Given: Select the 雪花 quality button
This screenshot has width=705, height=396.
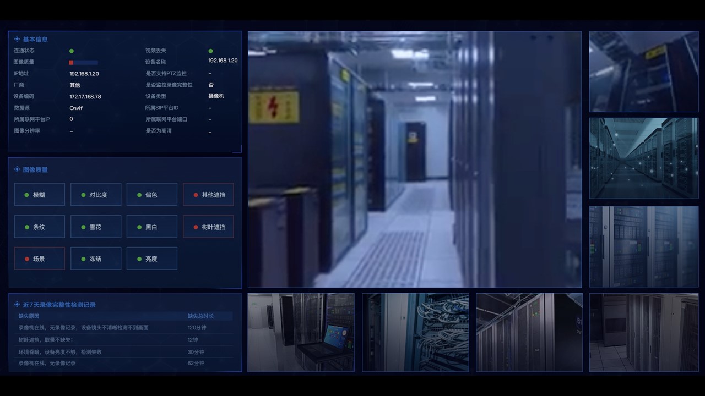Looking at the screenshot, I should coord(96,227).
